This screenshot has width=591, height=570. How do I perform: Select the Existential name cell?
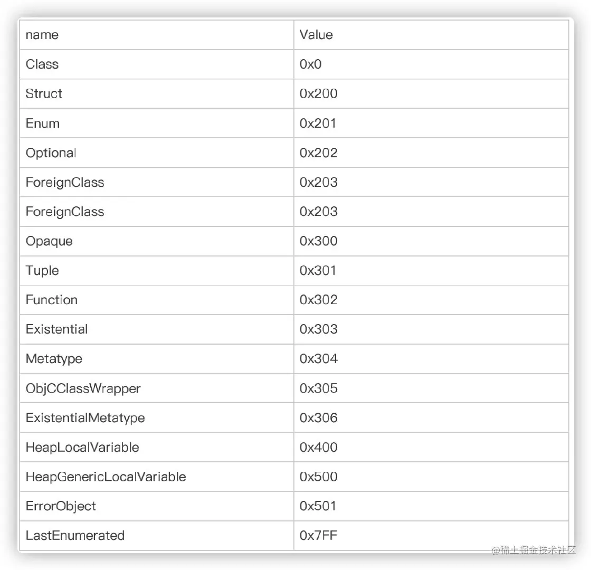pos(56,329)
